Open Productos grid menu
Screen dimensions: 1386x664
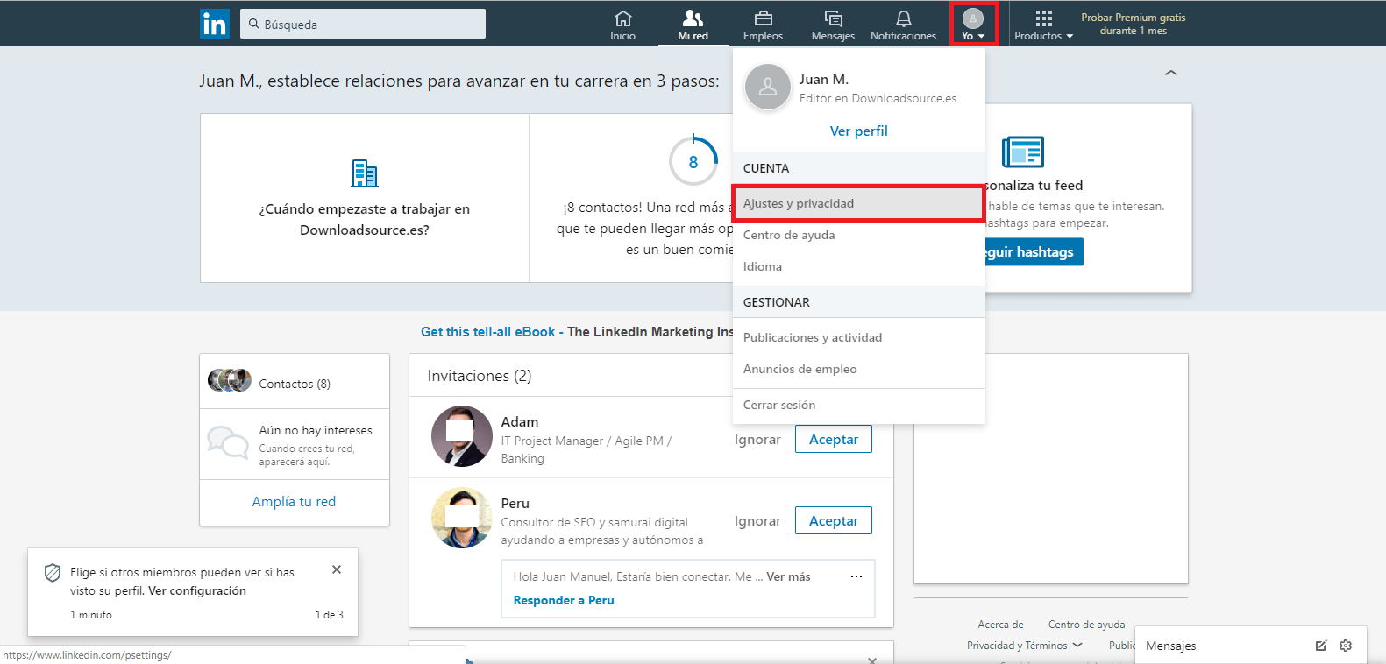pos(1043,25)
